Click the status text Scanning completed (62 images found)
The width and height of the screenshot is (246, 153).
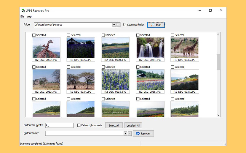(x=41, y=143)
